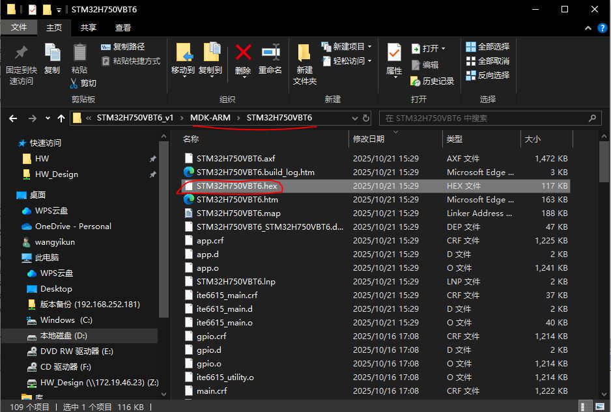
Task: Click 反向选择 (invert selection)
Action: coord(487,75)
